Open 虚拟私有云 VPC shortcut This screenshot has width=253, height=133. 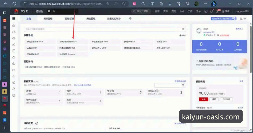click(x=105, y=48)
